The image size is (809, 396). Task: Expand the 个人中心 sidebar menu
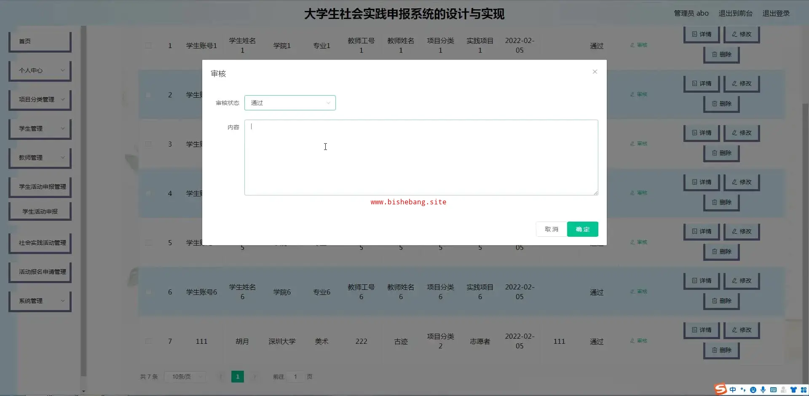(40, 70)
